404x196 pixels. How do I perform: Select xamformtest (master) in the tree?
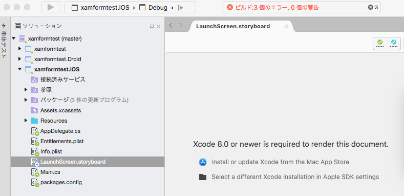pyautogui.click(x=55, y=38)
